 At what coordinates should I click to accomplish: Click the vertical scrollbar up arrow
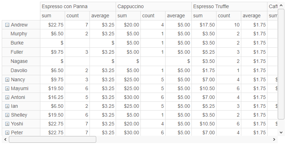tap(281, 6)
